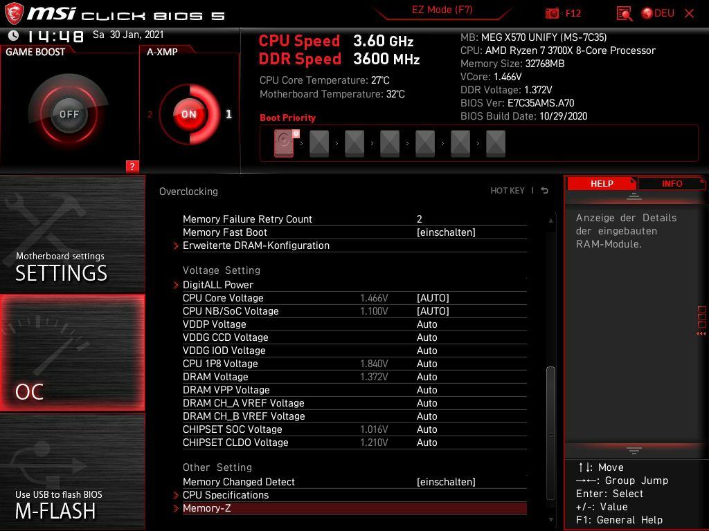Click the 14:48 time display
709x531 pixels.
(55, 36)
